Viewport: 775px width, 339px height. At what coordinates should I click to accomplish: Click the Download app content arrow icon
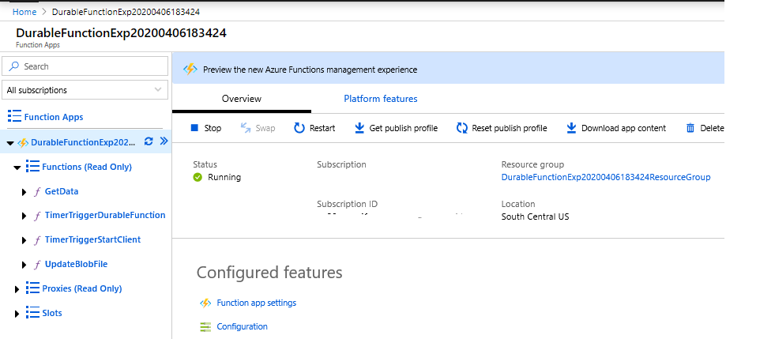coord(571,128)
